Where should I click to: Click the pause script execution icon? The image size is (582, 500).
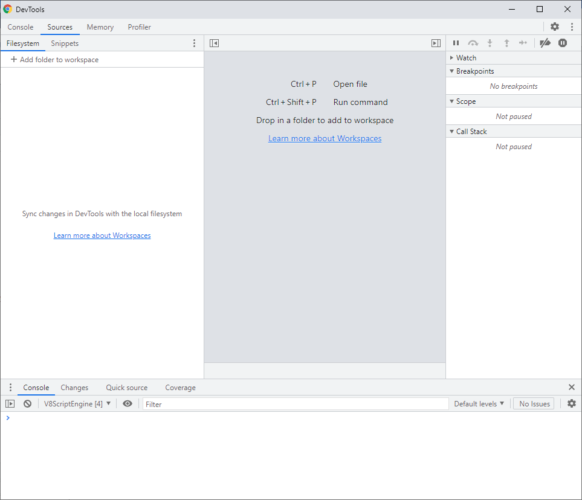click(x=456, y=43)
